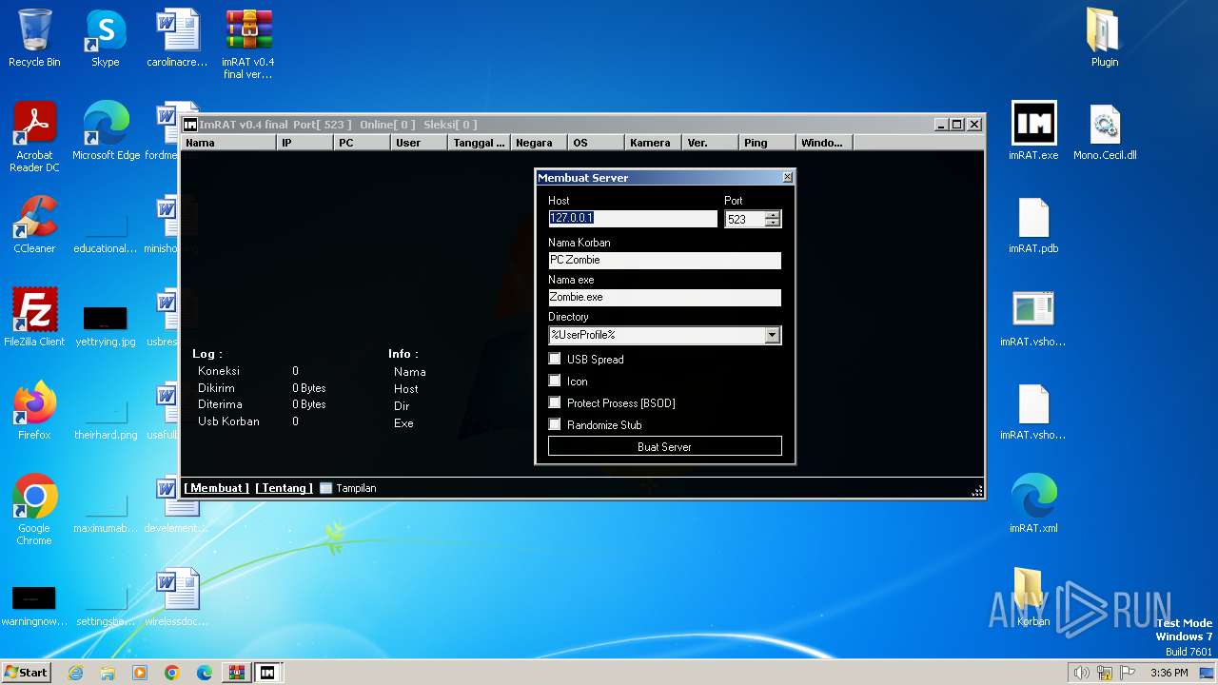Toggle Protect Prosess [BSOD] checkbox
The height and width of the screenshot is (685, 1218).
(x=555, y=402)
